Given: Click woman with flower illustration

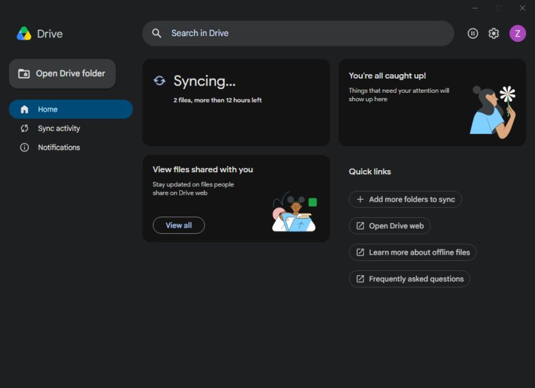Looking at the screenshot, I should (x=492, y=112).
